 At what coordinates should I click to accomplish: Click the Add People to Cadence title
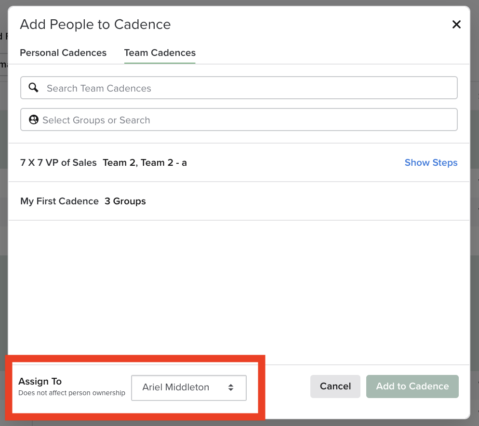pos(95,25)
